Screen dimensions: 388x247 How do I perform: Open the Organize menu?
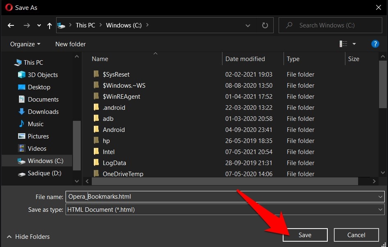coord(25,44)
